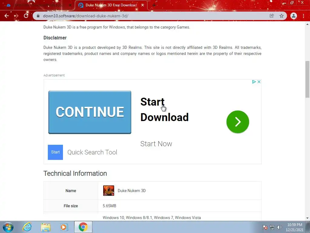Click the File size row label

tap(71, 206)
